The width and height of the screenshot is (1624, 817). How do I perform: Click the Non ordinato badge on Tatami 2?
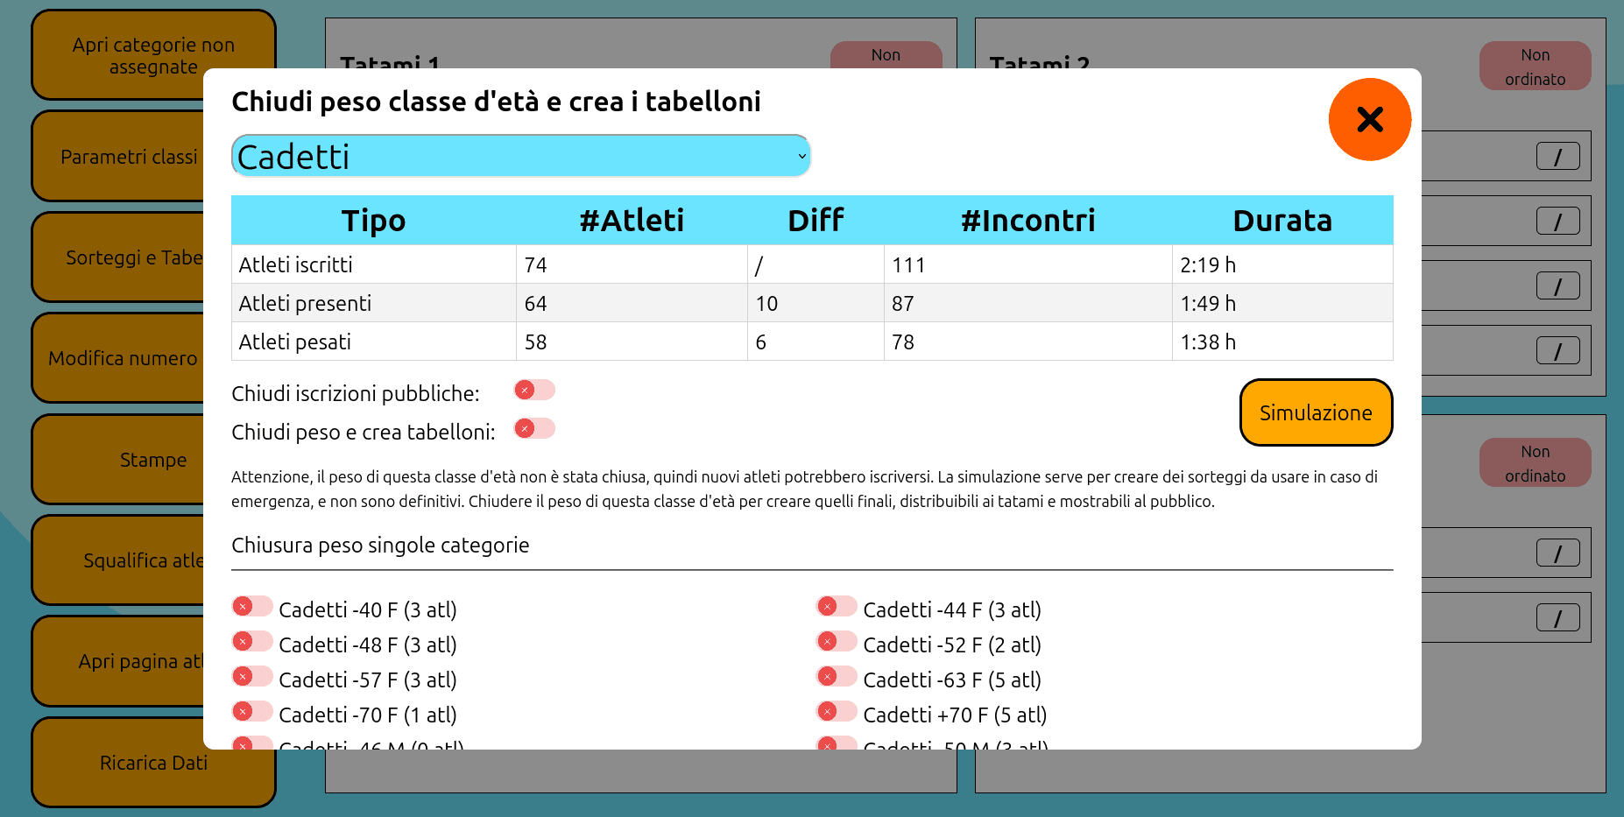click(x=1535, y=67)
